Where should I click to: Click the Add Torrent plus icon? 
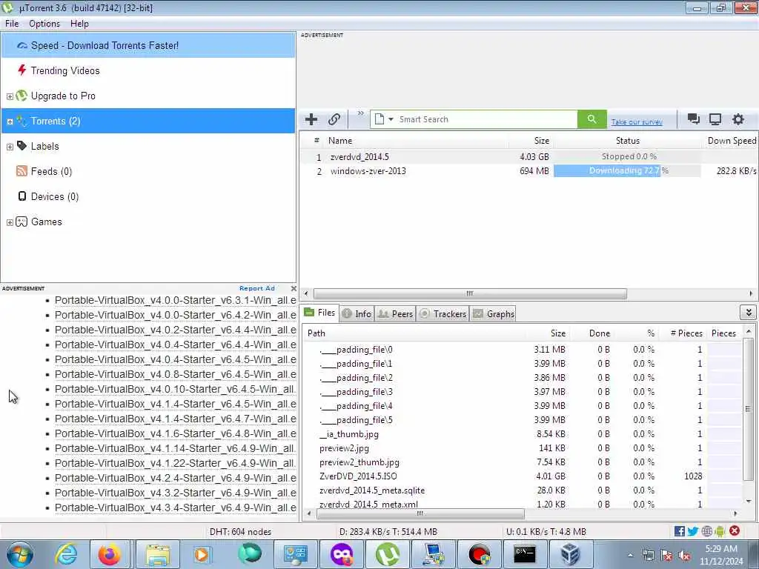click(311, 119)
